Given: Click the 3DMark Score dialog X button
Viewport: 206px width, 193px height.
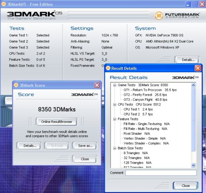Looking at the screenshot, I should point(97,85).
